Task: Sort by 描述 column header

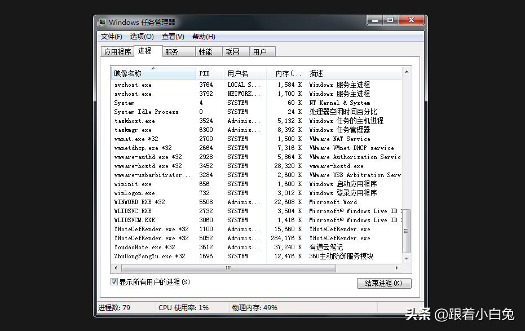Action: coord(353,73)
